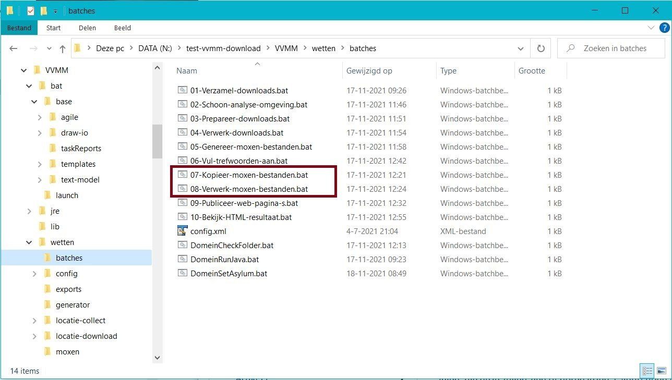Navigate to 'Deze pc' in address bar

[110, 48]
